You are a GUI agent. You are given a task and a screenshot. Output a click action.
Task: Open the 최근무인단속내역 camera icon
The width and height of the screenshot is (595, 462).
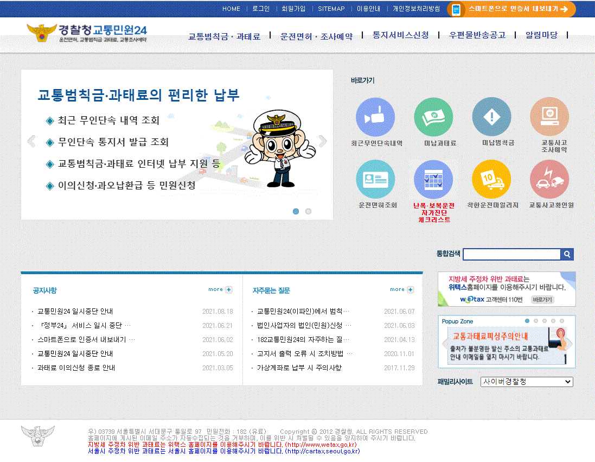[375, 117]
